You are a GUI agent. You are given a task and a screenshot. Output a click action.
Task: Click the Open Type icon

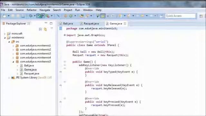pos(81,16)
